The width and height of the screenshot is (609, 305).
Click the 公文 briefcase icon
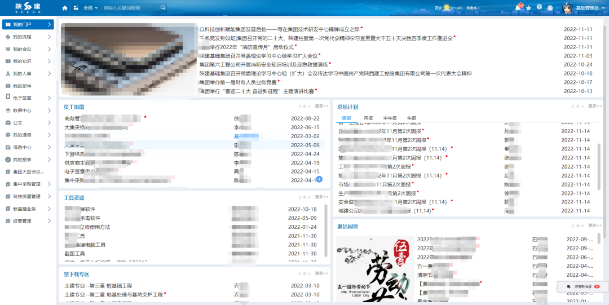point(8,123)
